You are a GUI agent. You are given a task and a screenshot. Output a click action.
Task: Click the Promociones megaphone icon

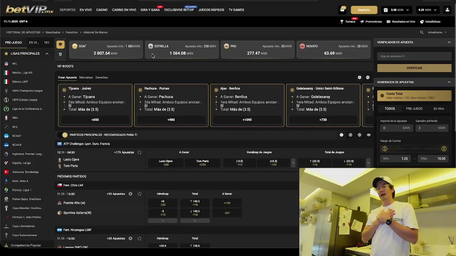pyautogui.click(x=362, y=22)
